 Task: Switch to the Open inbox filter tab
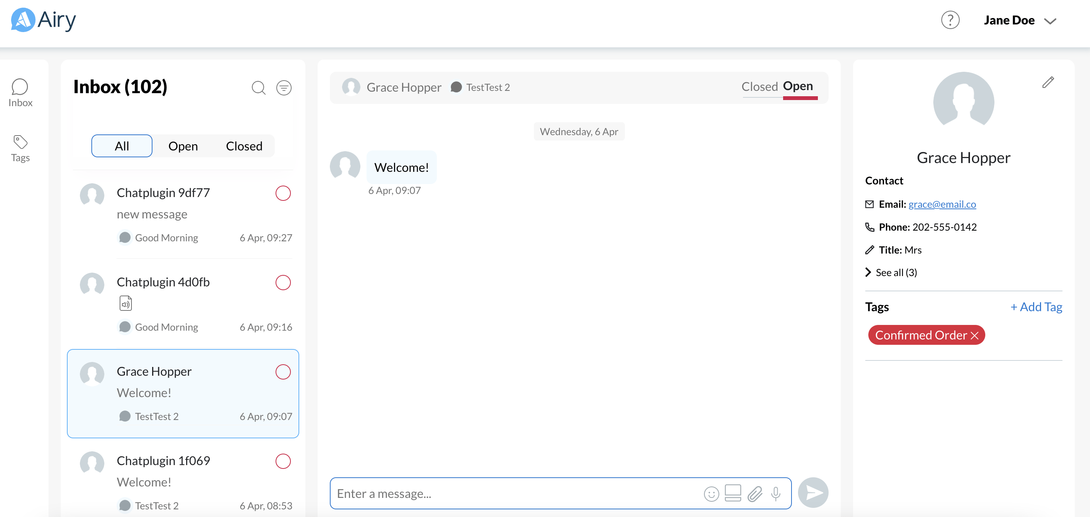coord(183,146)
